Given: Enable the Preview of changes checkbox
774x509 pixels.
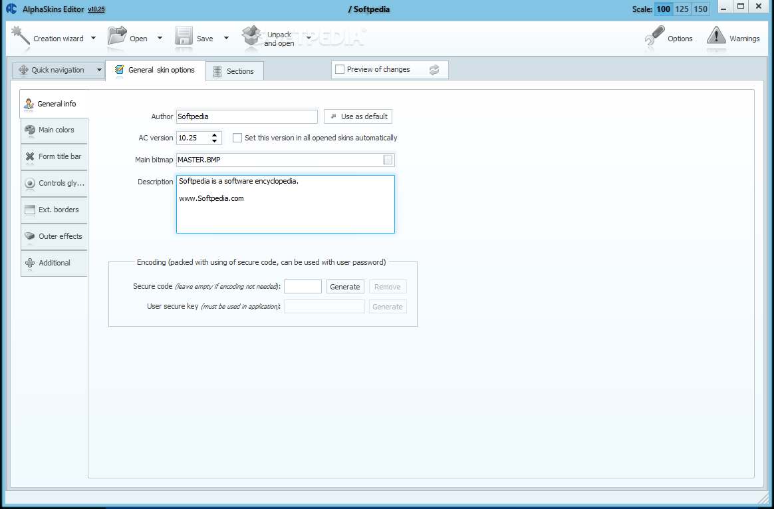Looking at the screenshot, I should pyautogui.click(x=340, y=70).
